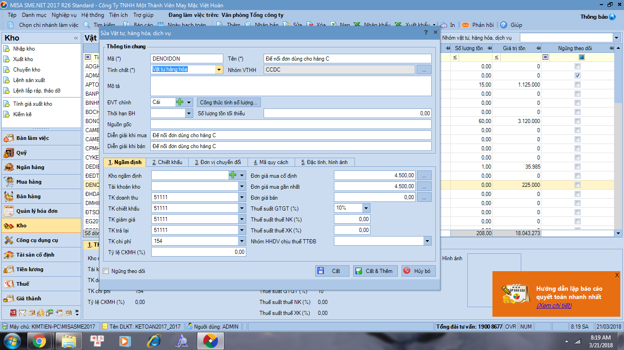Toggle Ngừng theo dõi filter checkbox
The width and height of the screenshot is (624, 350).
582,57
